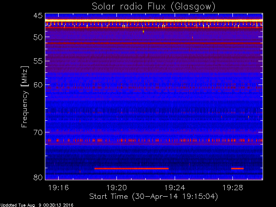The image size is (276, 207).
Task: Click the '19:16' time axis label
Action: 59,188
